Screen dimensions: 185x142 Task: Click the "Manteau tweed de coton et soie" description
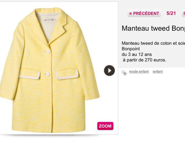tap(153, 43)
